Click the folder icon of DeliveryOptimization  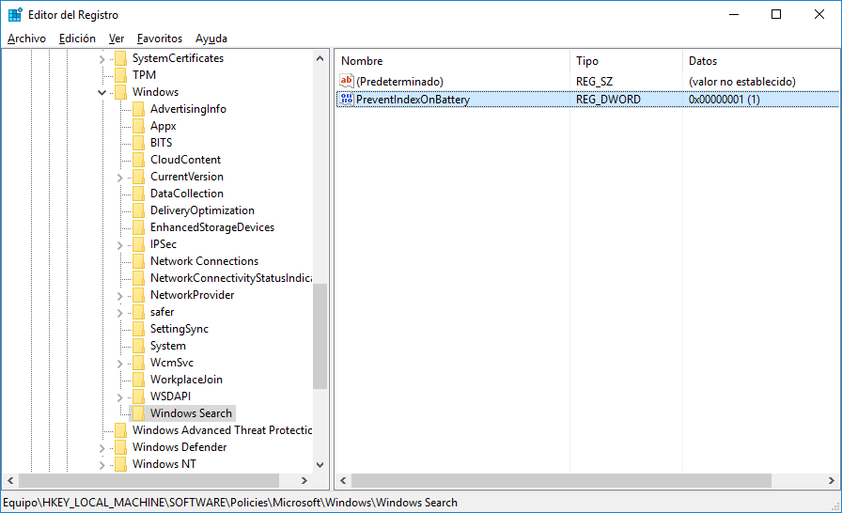[138, 210]
